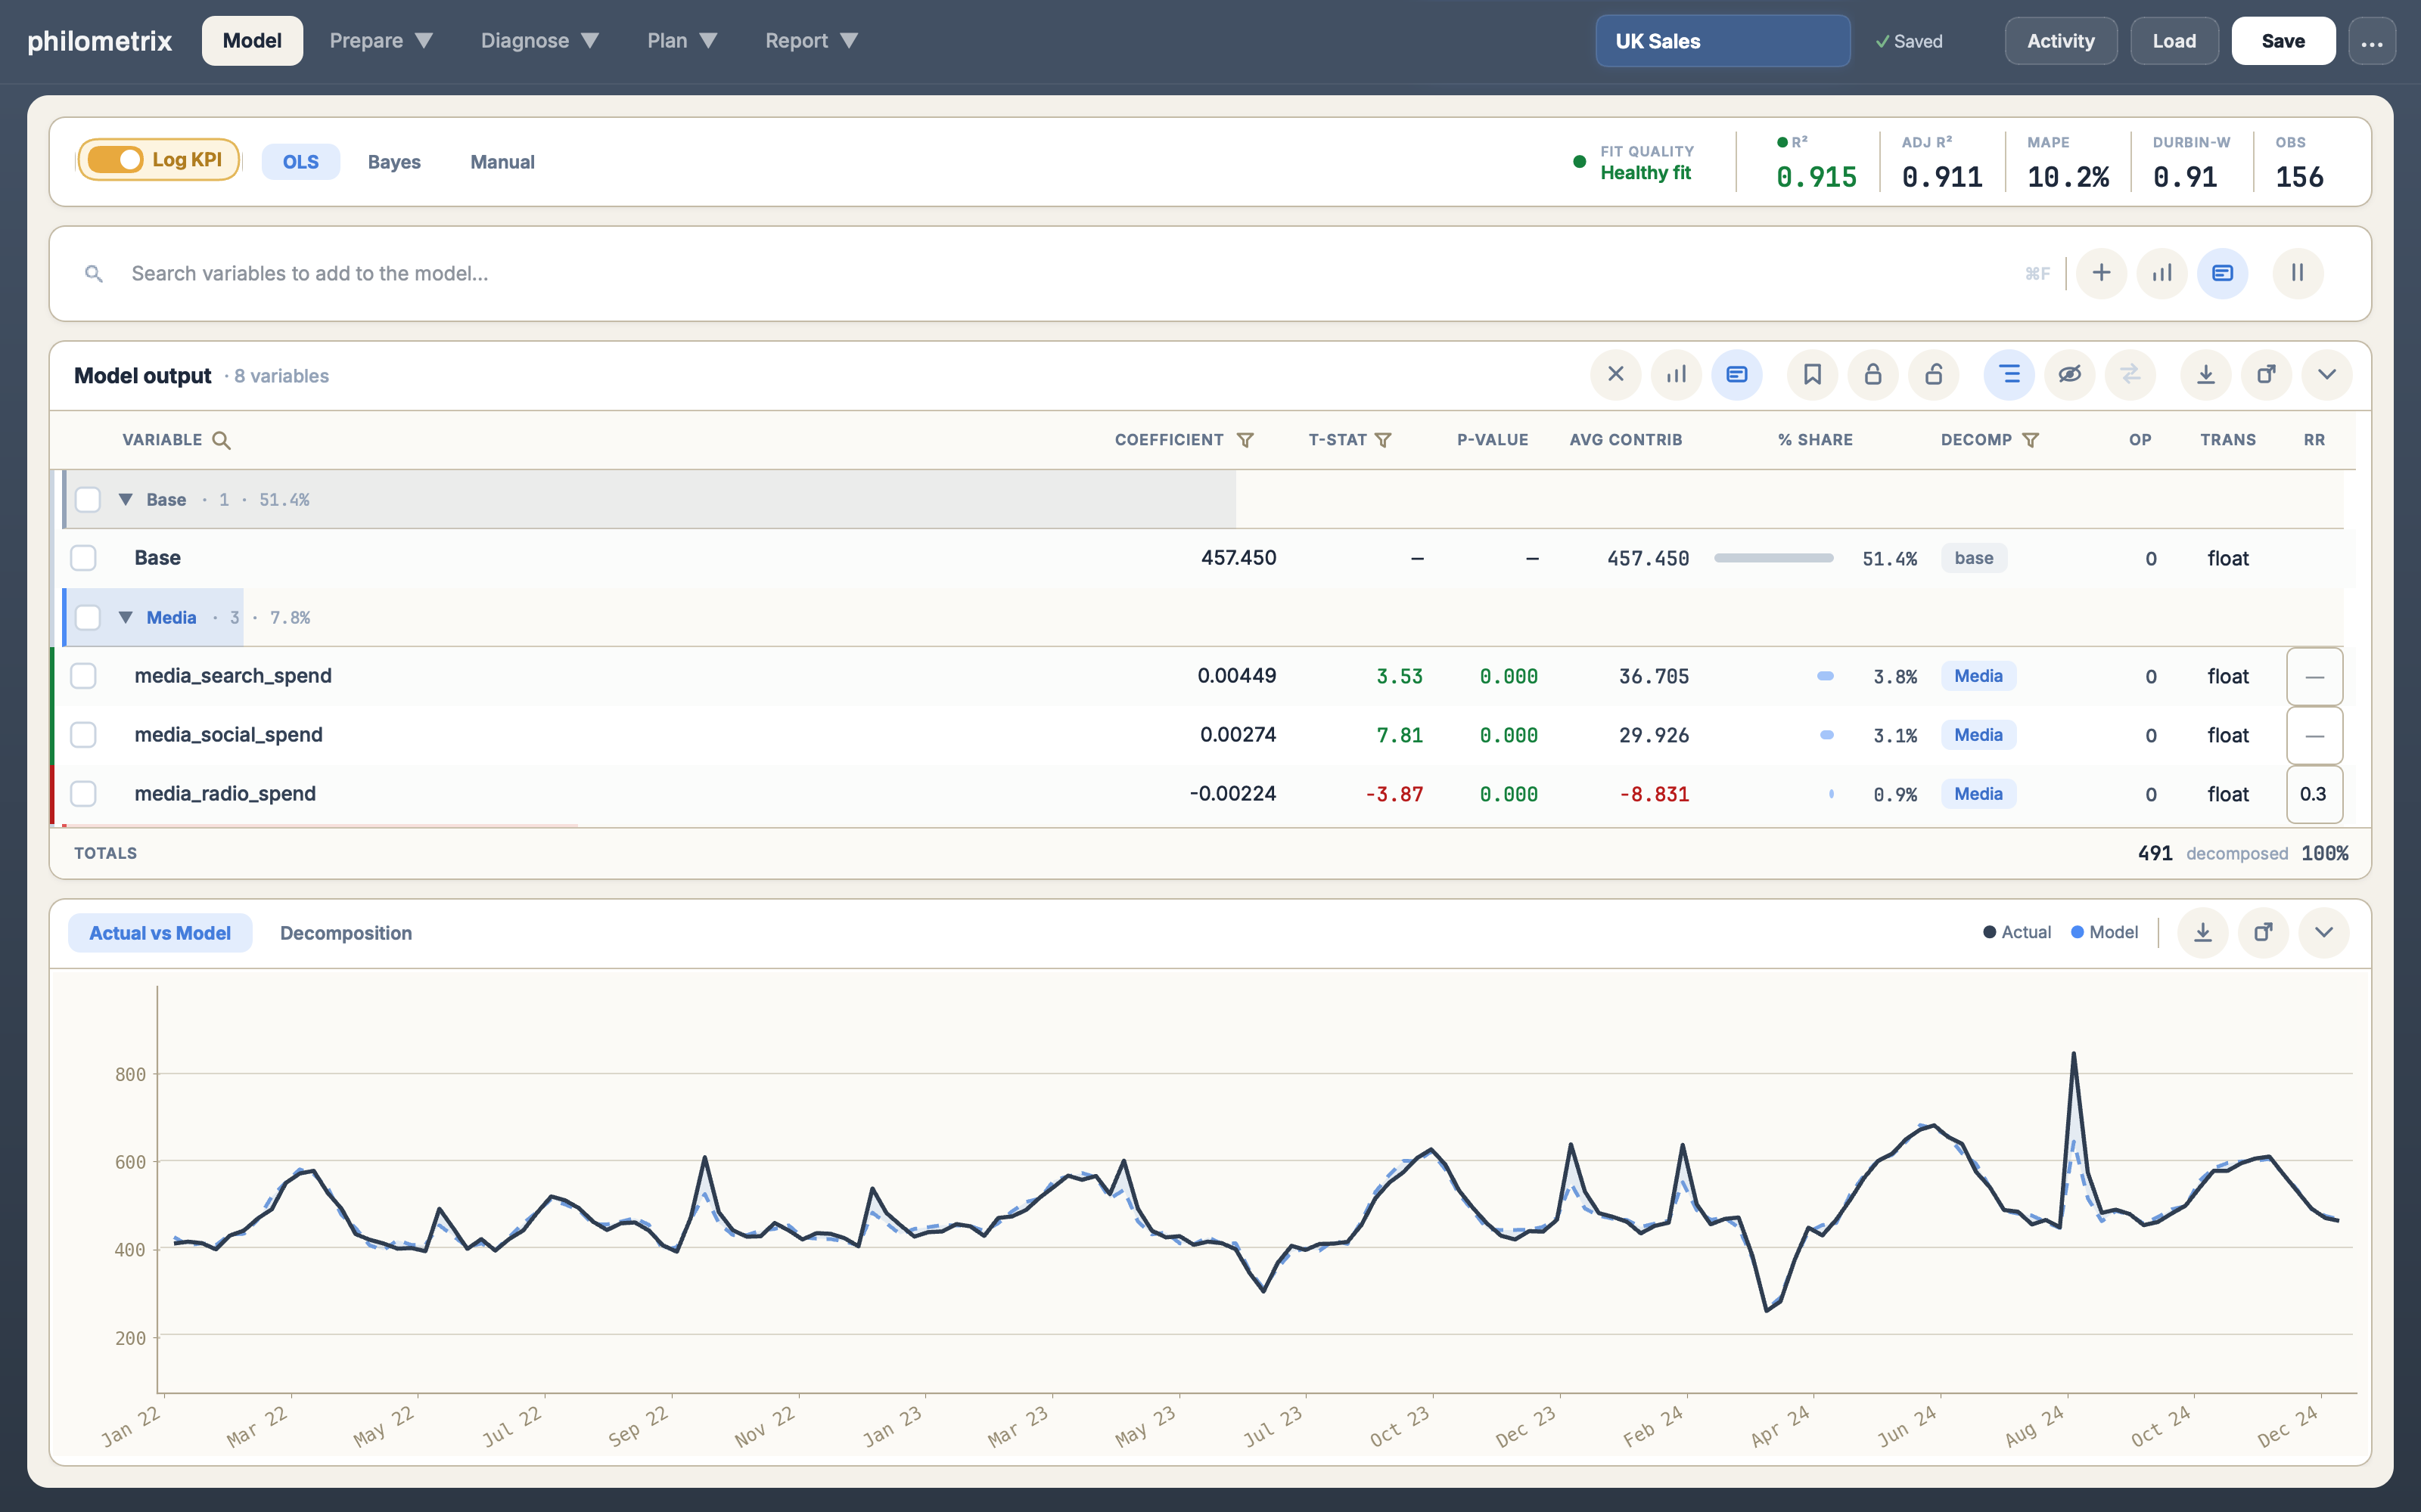Check the media_radio_spend row checkbox
This screenshot has height=1512, width=2421.
[x=83, y=794]
